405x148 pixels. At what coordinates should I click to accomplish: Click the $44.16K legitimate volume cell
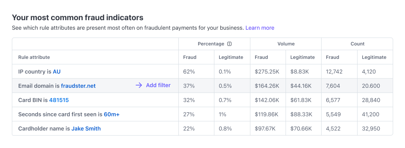303,86
